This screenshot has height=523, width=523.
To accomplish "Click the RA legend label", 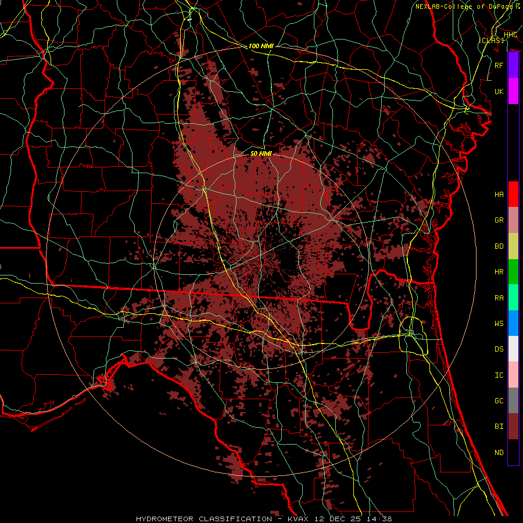I will [499, 298].
